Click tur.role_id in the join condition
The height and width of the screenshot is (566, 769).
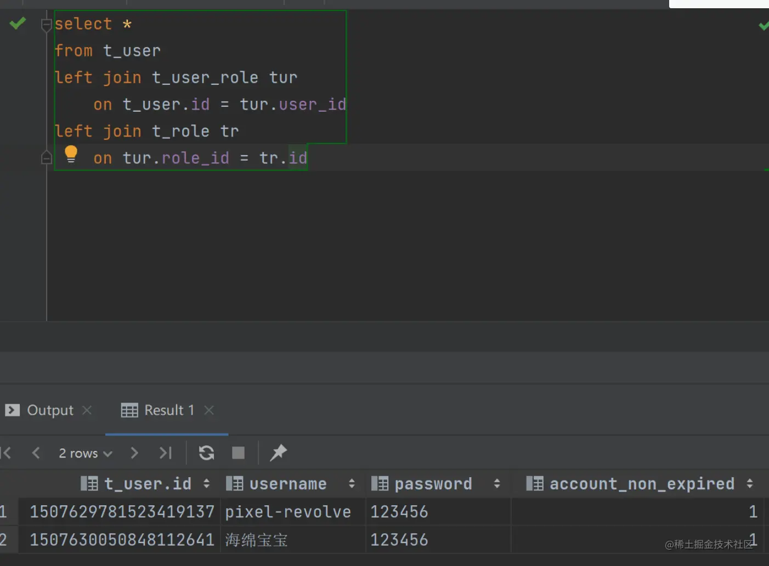point(176,158)
